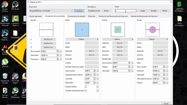The width and height of the screenshot is (187, 105).
Task: Switch to Movimiento de entrada tab
Action: (x=77, y=16)
